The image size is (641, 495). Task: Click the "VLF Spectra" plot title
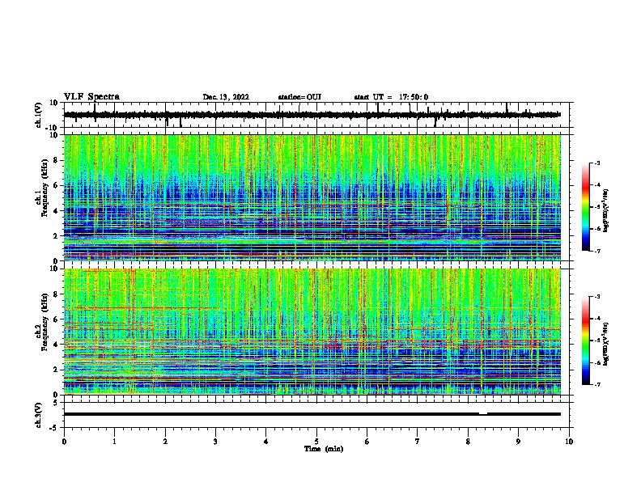tap(91, 97)
